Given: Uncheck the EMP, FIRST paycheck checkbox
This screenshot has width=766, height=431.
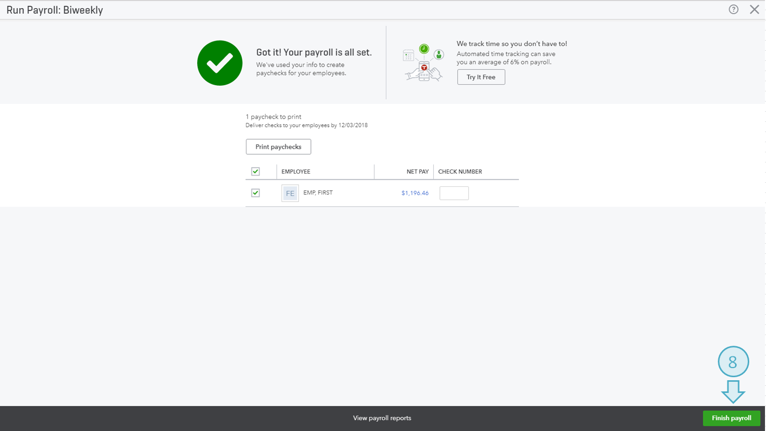Looking at the screenshot, I should (x=256, y=193).
